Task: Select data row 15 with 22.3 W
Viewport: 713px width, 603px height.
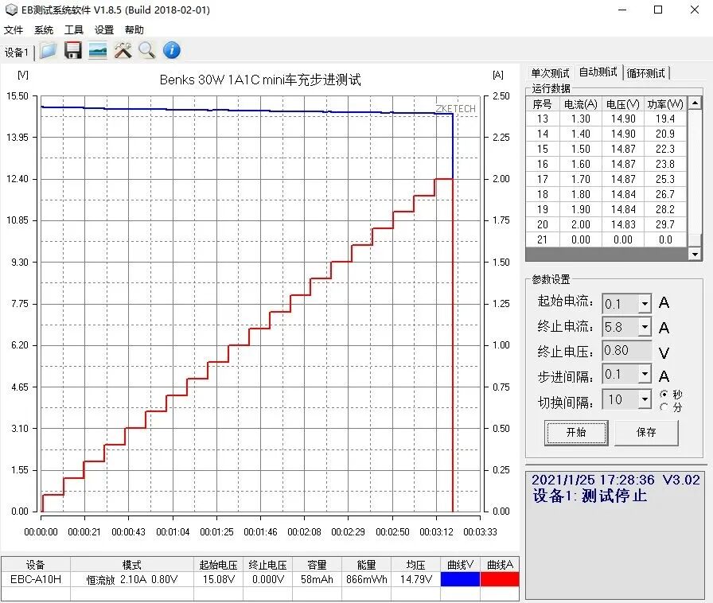Action: (606, 149)
